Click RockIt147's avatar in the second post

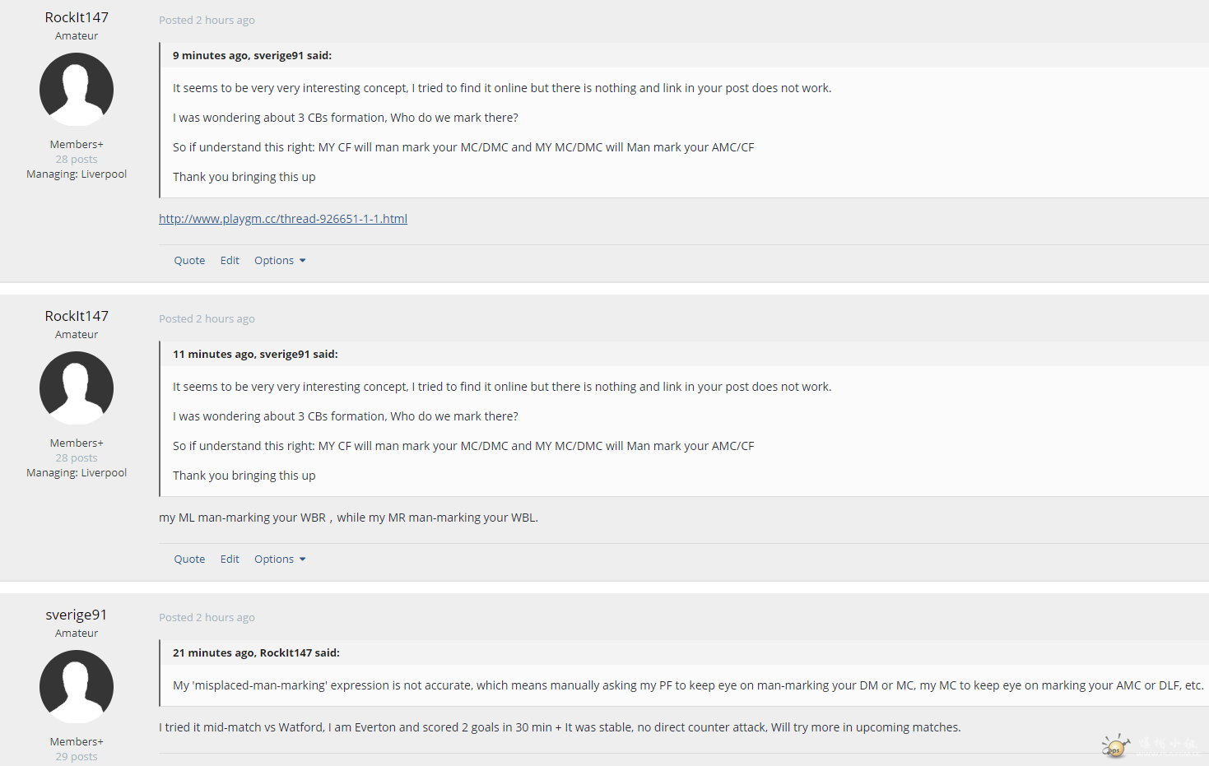77,388
